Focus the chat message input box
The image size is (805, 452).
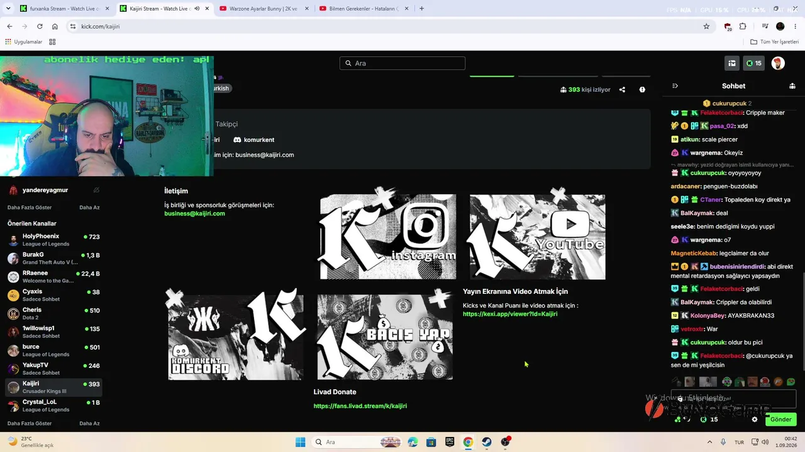(x=733, y=399)
